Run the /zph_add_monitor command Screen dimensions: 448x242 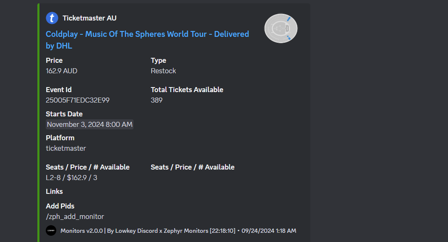coord(75,216)
